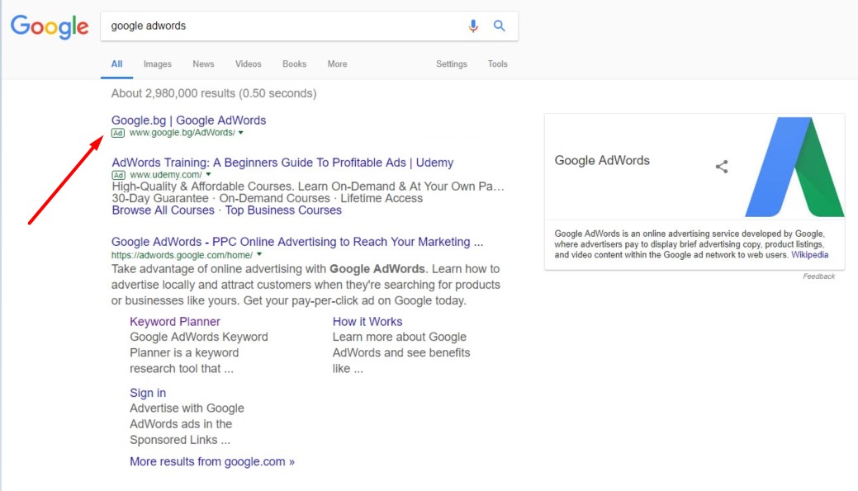Image resolution: width=858 pixels, height=491 pixels.
Task: Click the 'Google AdWords Keyword Planner is' snippet
Action: pos(199,352)
